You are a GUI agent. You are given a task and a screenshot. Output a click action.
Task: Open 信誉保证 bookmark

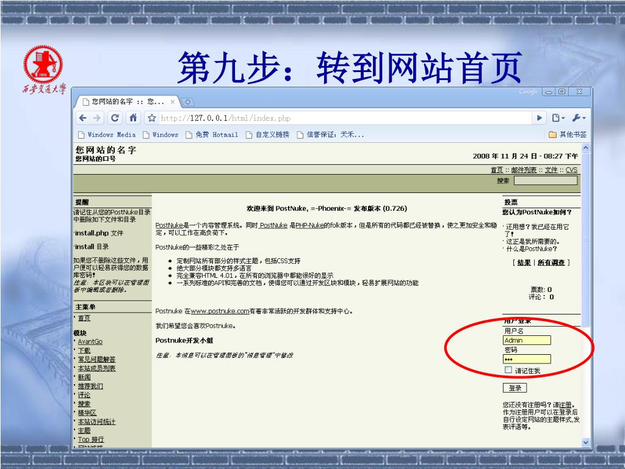tap(330, 135)
